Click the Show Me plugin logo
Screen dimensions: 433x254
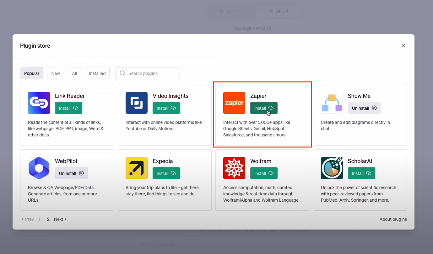tap(332, 103)
